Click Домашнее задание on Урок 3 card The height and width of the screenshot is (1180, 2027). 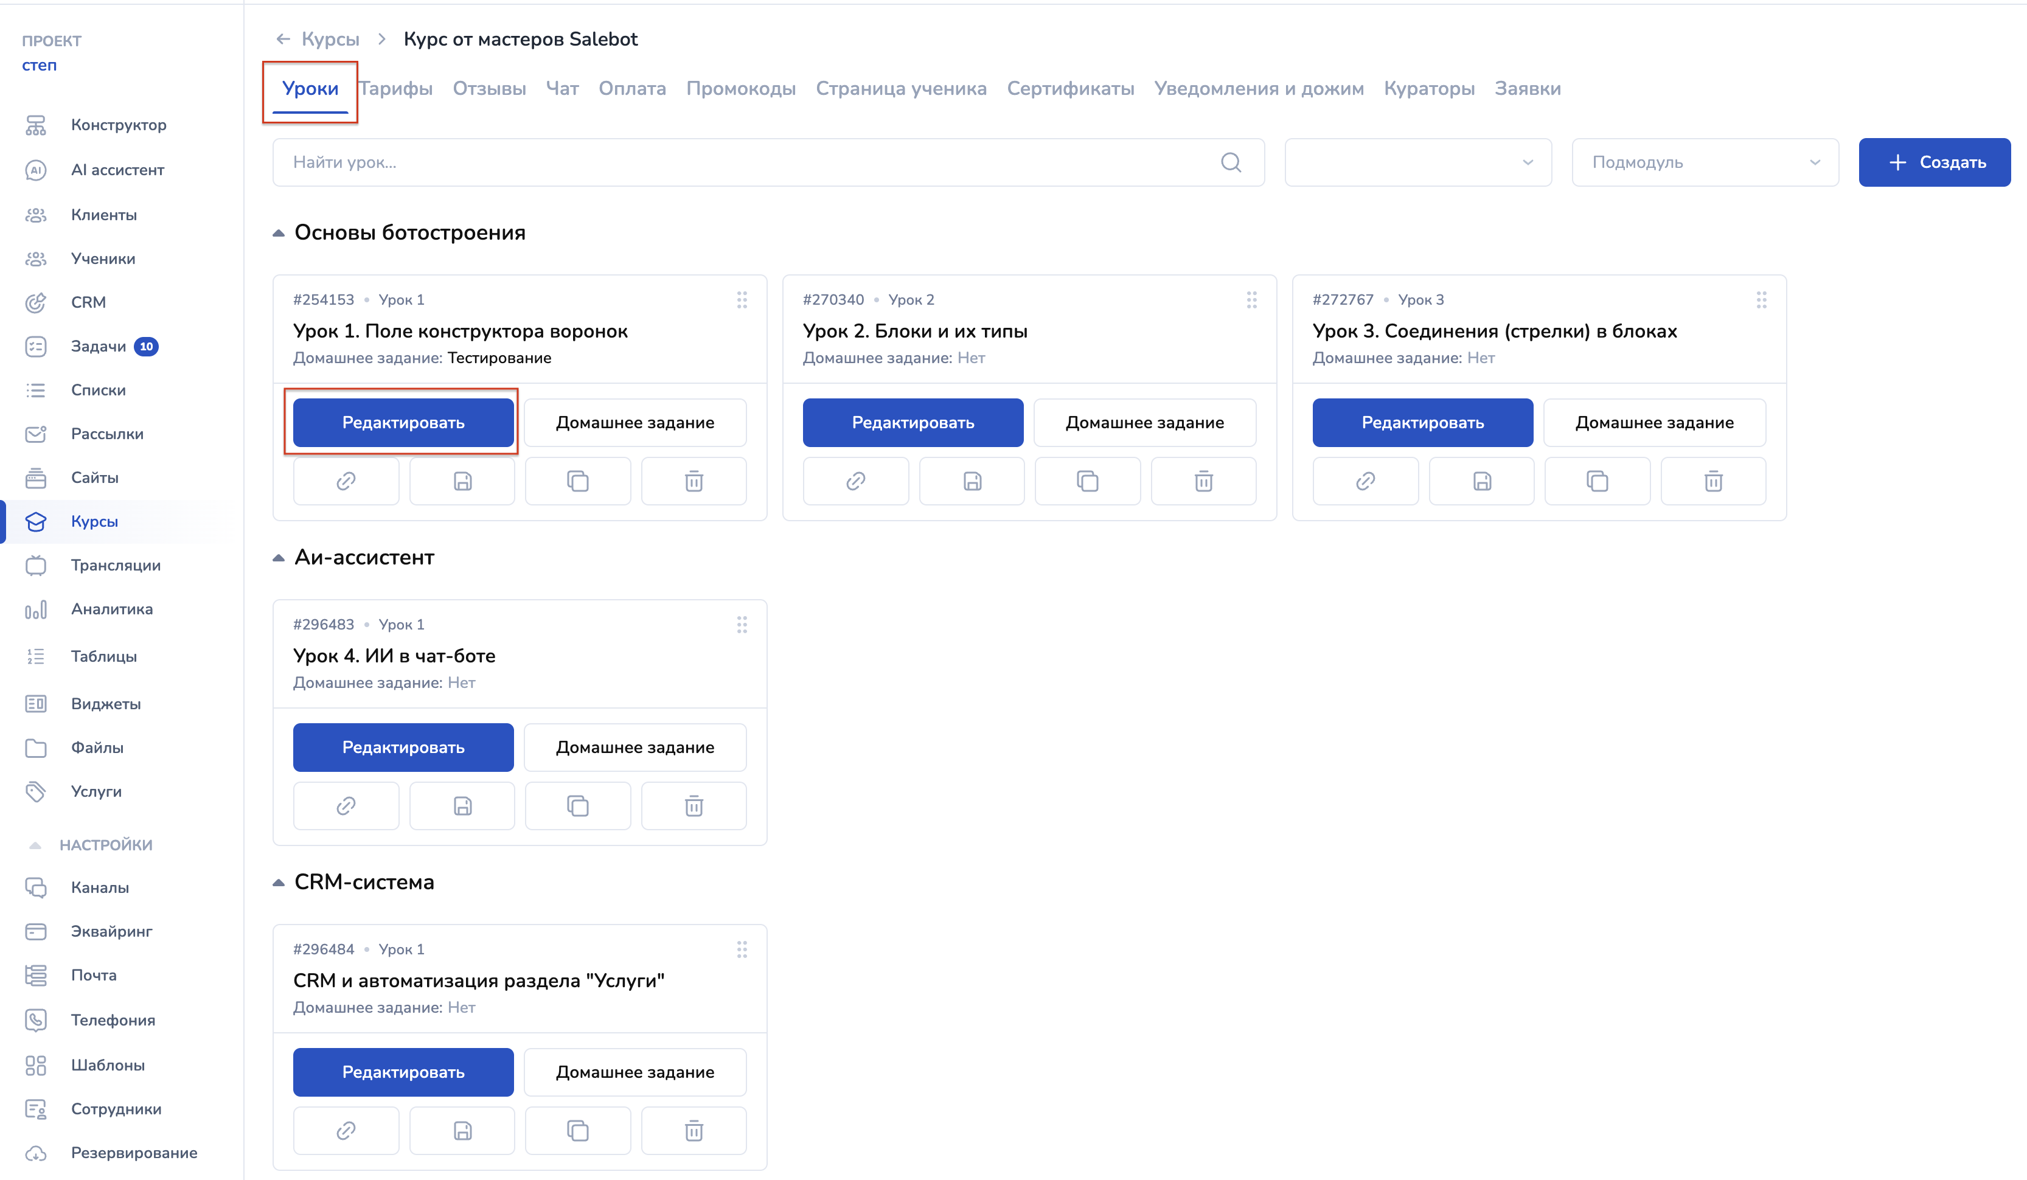1653,422
